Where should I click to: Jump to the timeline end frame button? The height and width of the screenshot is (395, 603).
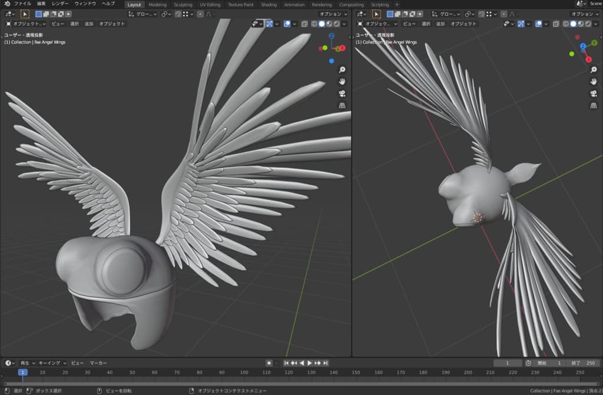pos(326,363)
